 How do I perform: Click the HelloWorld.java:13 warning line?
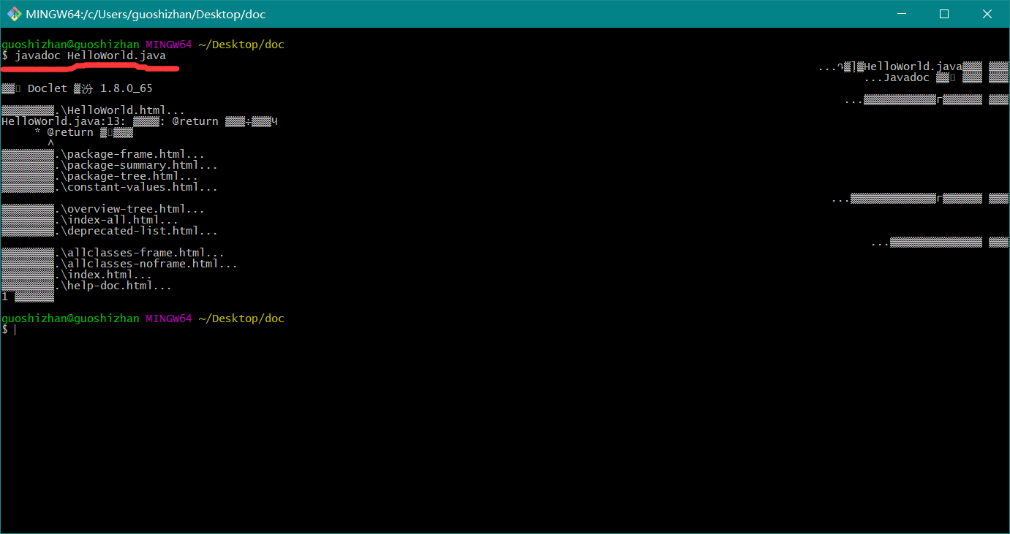(x=139, y=121)
